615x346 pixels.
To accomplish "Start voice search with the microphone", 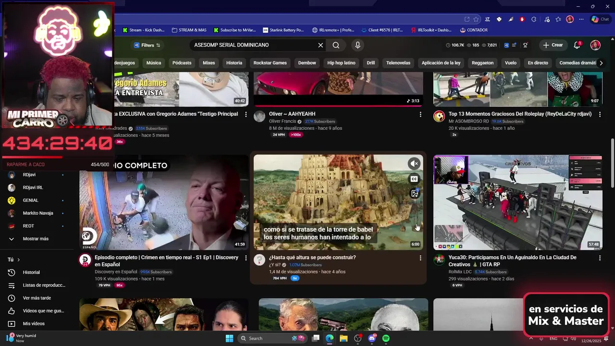I will click(357, 45).
